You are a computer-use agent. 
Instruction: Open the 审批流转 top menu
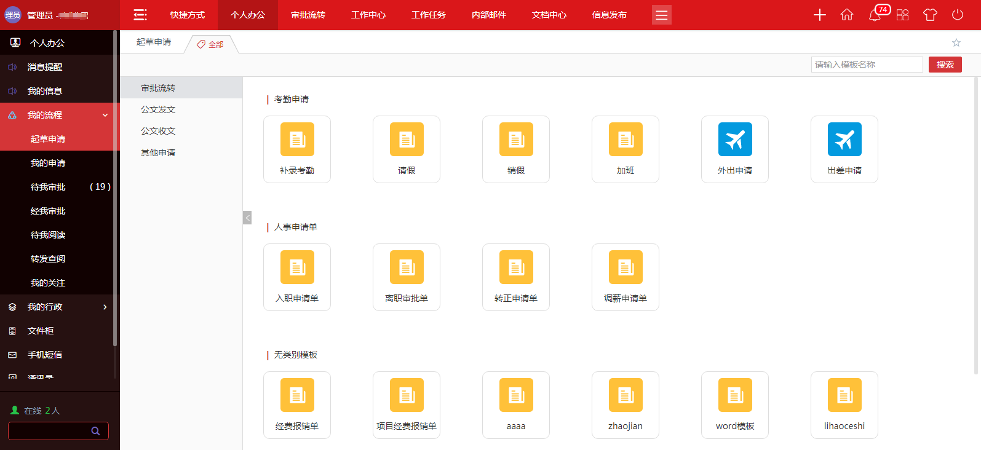[308, 15]
